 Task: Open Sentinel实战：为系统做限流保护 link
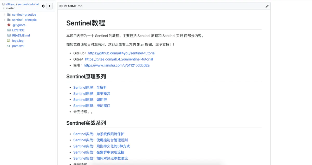point(99,134)
